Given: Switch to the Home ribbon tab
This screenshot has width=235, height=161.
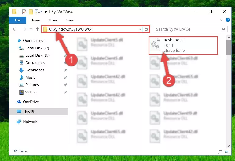Looking at the screenshot, I should point(35,20).
